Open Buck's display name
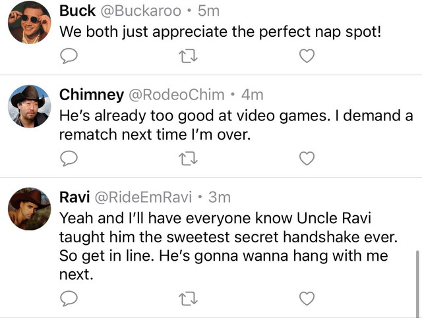 [x=77, y=11]
